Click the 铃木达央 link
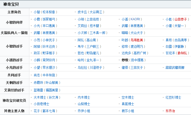The width and height of the screenshot is (191, 115). (x=49, y=46)
